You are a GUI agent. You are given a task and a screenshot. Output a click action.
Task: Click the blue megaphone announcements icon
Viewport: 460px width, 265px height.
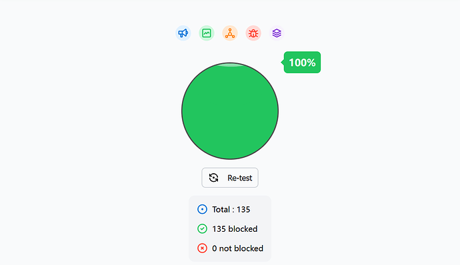(x=183, y=33)
